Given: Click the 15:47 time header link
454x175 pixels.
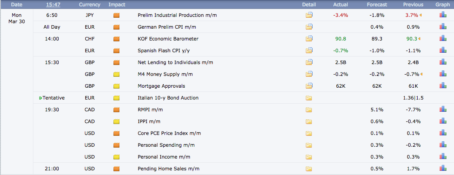Looking at the screenshot, I should [53, 5].
